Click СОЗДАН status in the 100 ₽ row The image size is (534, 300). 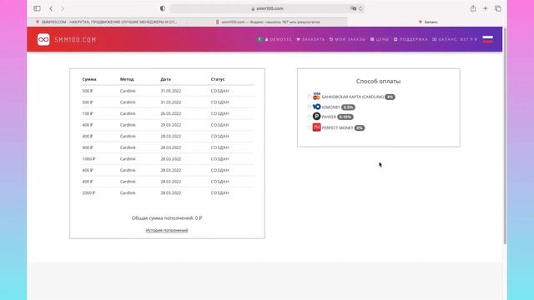click(219, 113)
